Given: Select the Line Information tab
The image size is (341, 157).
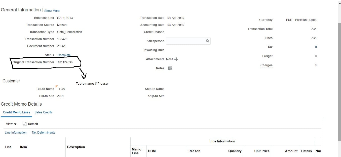Looking at the screenshot, I should click(15, 132).
